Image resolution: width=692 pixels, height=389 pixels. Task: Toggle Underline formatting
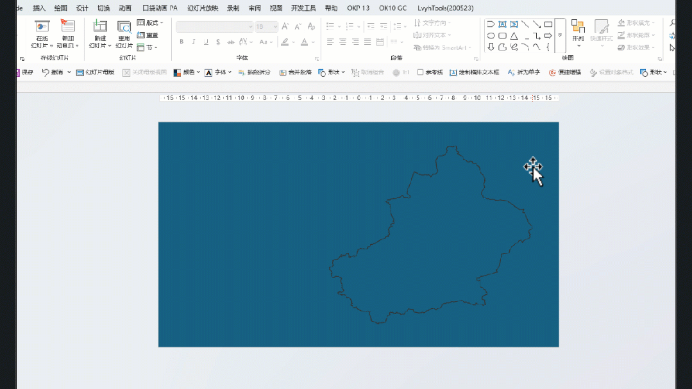tap(206, 42)
